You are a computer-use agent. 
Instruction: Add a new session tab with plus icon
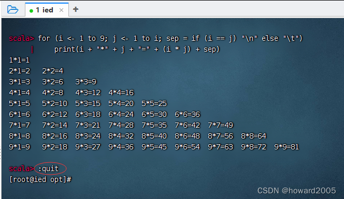(x=76, y=9)
